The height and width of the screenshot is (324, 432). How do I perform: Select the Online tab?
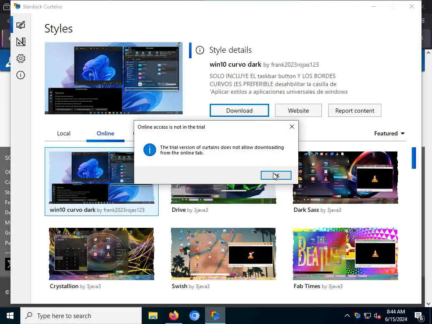click(x=105, y=133)
